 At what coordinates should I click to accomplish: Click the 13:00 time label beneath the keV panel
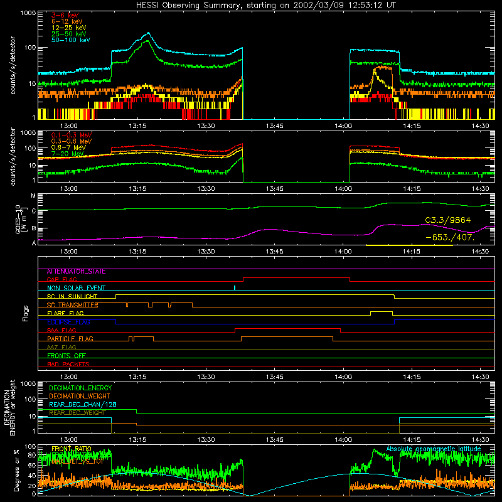pyautogui.click(x=68, y=126)
